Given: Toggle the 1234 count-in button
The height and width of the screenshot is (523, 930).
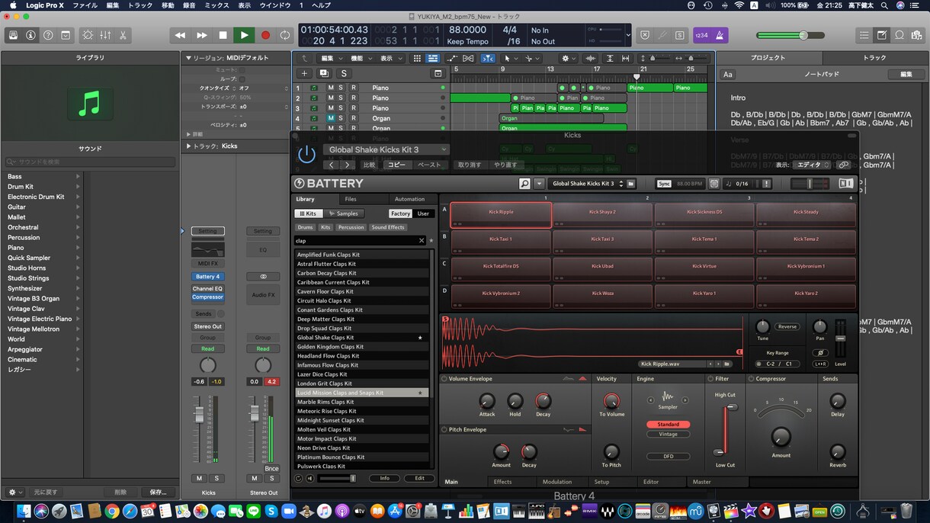Looking at the screenshot, I should tap(702, 35).
